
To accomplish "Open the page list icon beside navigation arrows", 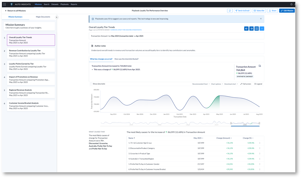I will [x=256, y=28].
